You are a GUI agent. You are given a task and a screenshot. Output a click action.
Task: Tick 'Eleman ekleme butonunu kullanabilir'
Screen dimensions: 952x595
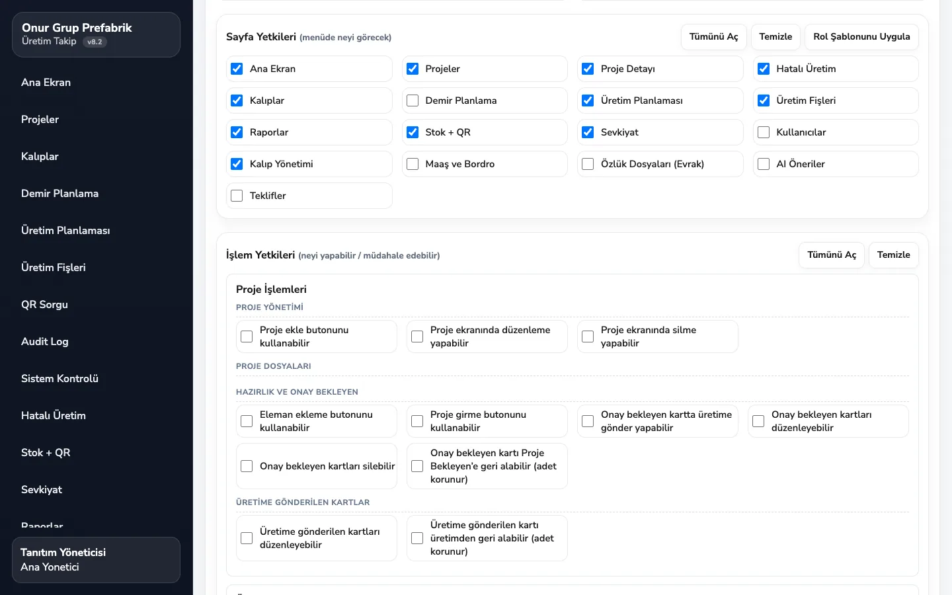pos(247,421)
